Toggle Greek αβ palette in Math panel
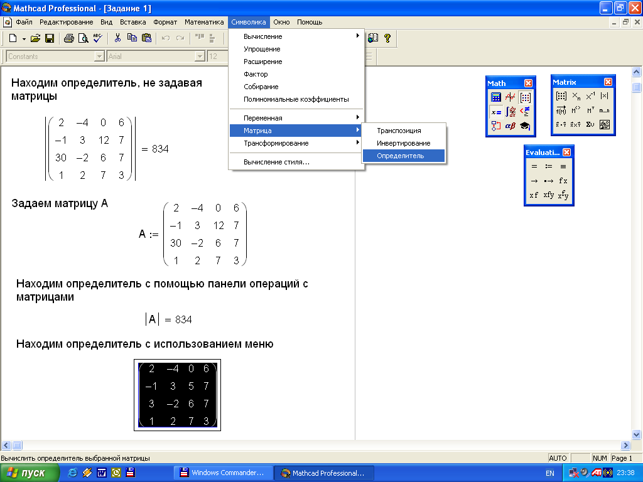 click(x=511, y=126)
